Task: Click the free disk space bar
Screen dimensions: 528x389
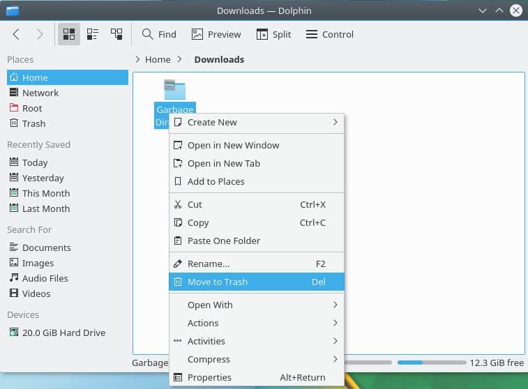Action: (x=432, y=363)
